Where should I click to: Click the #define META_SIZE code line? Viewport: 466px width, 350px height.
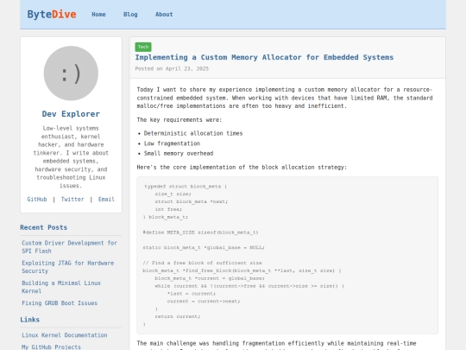click(x=200, y=232)
